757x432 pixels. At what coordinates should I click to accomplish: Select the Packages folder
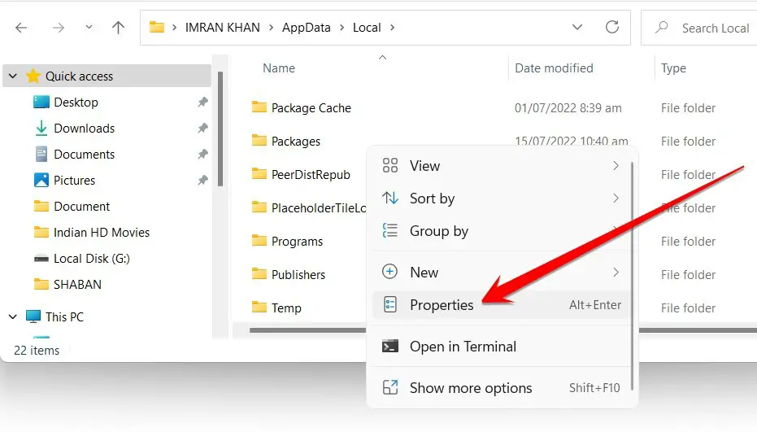pyautogui.click(x=296, y=142)
